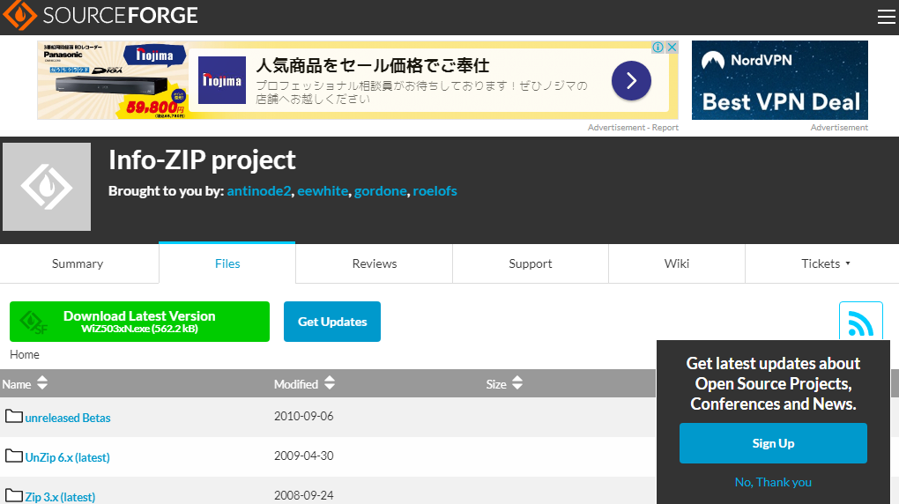Click the 2009-04-30 modified date
This screenshot has height=504, width=899.
(x=303, y=456)
